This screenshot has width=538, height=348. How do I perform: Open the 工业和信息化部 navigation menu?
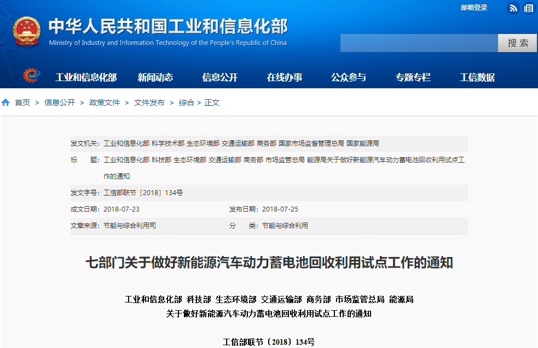click(86, 77)
